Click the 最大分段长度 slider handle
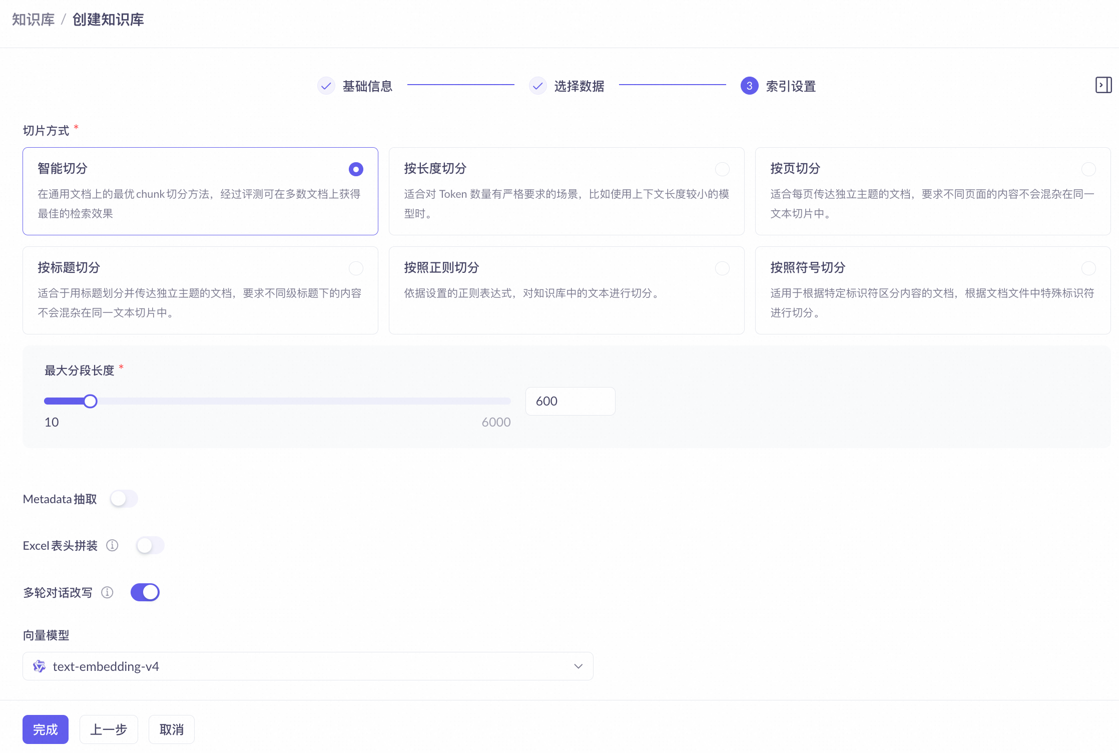The width and height of the screenshot is (1119, 753). pos(90,401)
